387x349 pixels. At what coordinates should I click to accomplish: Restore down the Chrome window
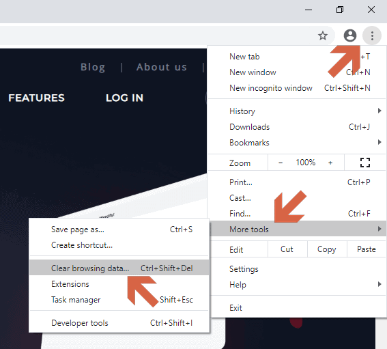(x=340, y=10)
